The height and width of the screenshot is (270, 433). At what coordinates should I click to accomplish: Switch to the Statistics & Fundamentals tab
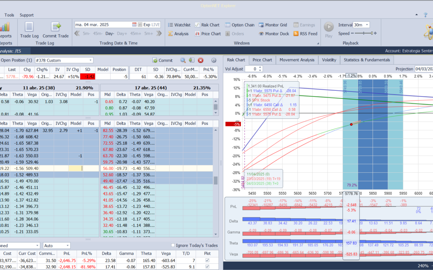[x=367, y=60]
